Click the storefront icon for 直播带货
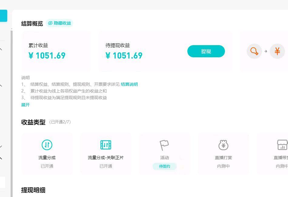The width and height of the screenshot is (288, 197). (x=281, y=145)
